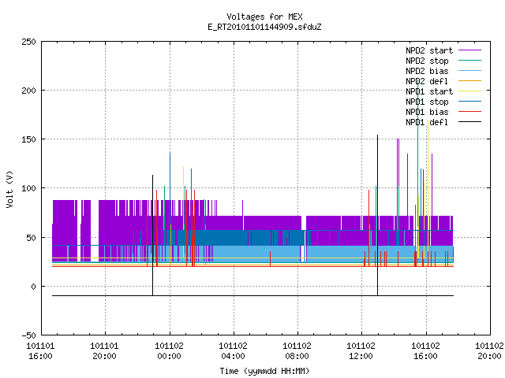Image resolution: width=505 pixels, height=378 pixels.
Task: Click the black NPD1 defl spike after 12:00
Action: pyautogui.click(x=377, y=215)
